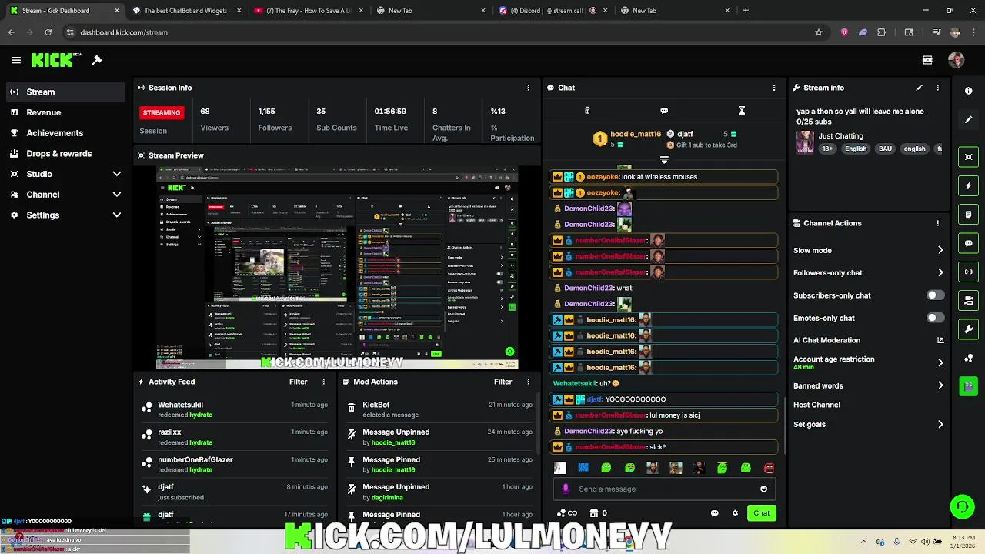The width and height of the screenshot is (985, 554).
Task: Click Host Channel action
Action: click(x=816, y=405)
